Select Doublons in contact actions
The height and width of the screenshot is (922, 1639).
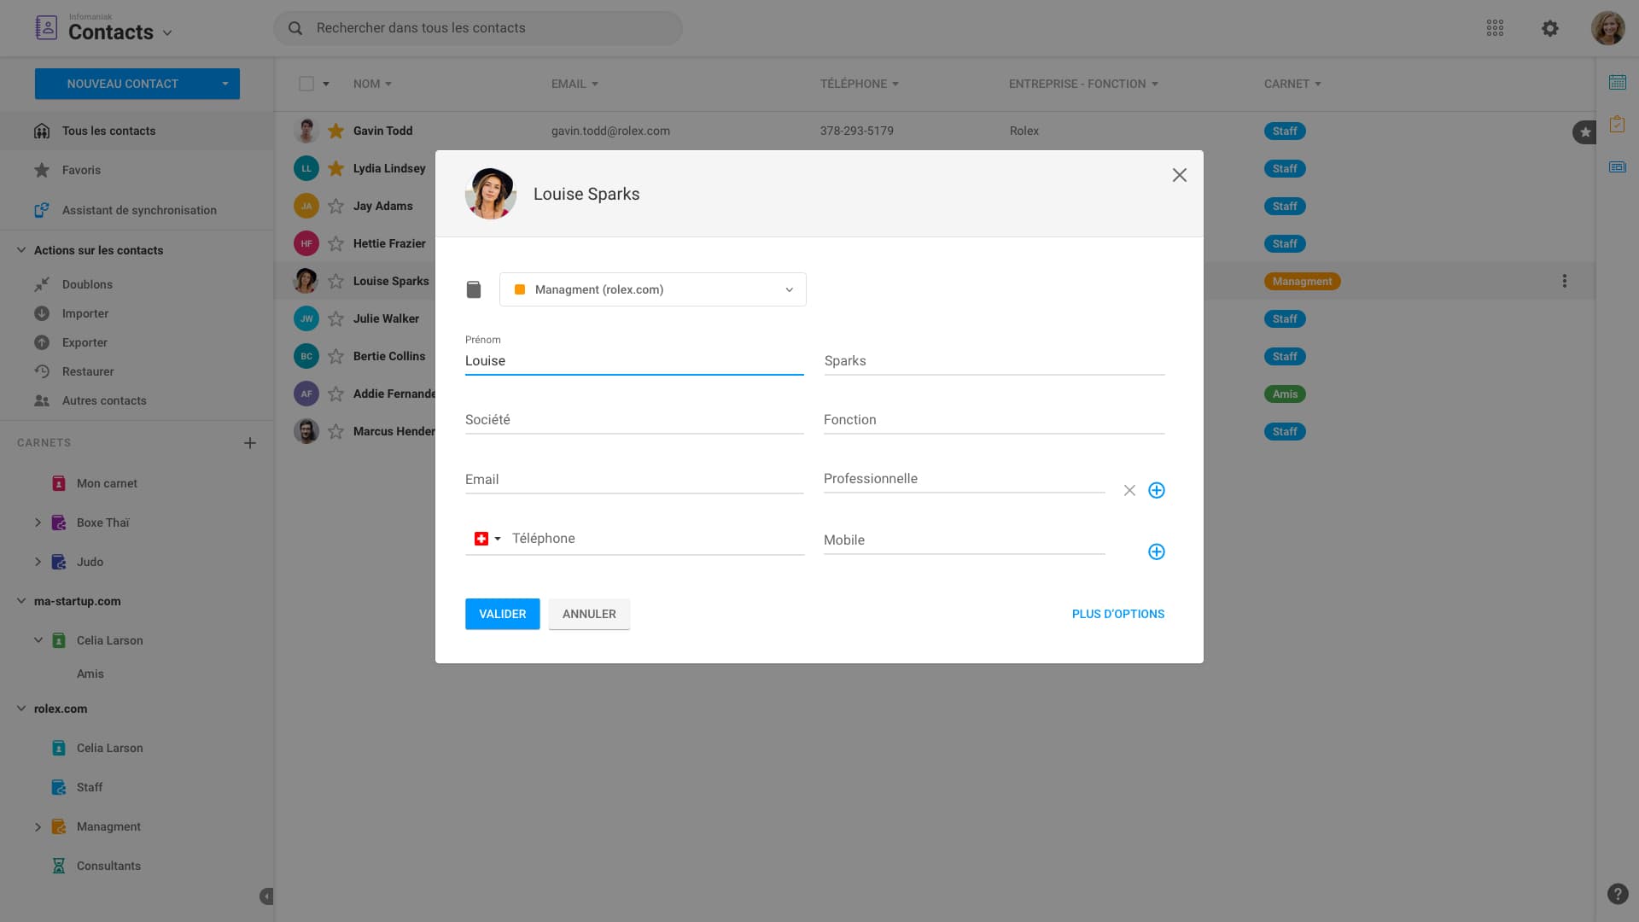[x=87, y=284]
